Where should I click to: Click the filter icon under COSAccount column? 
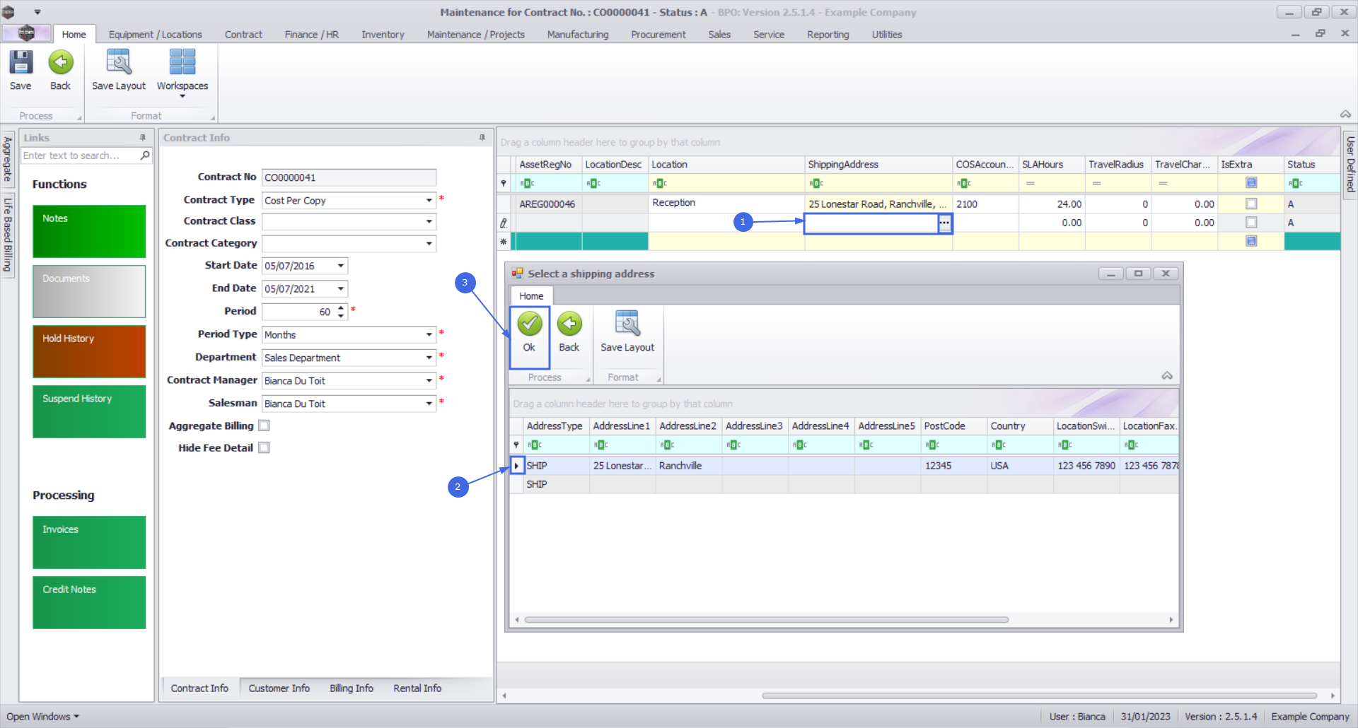click(964, 184)
